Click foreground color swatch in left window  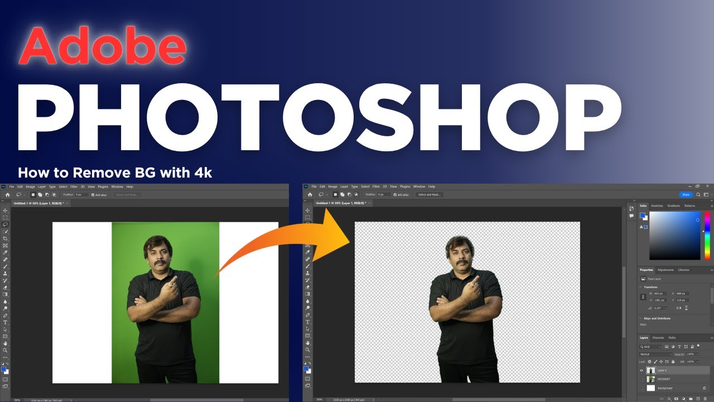click(x=3, y=369)
